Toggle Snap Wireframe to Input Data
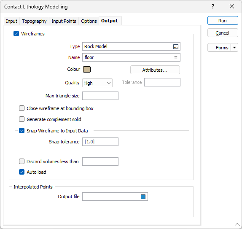The image size is (242, 229). [x=22, y=131]
